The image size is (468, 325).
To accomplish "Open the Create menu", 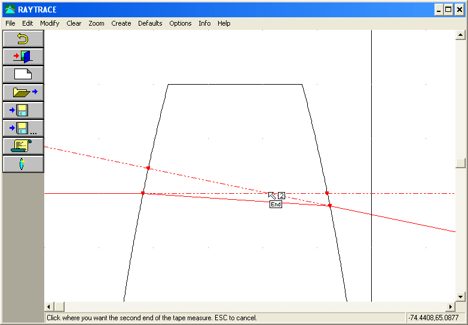I will click(121, 23).
